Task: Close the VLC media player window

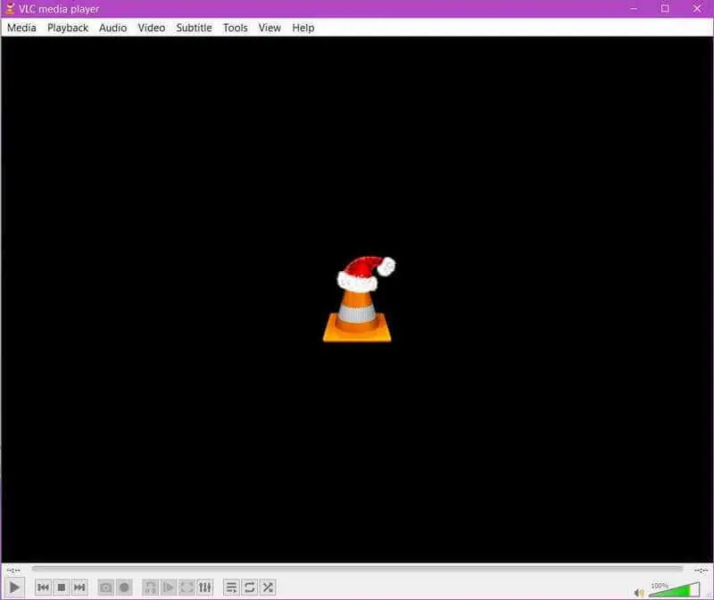Action: point(697,9)
